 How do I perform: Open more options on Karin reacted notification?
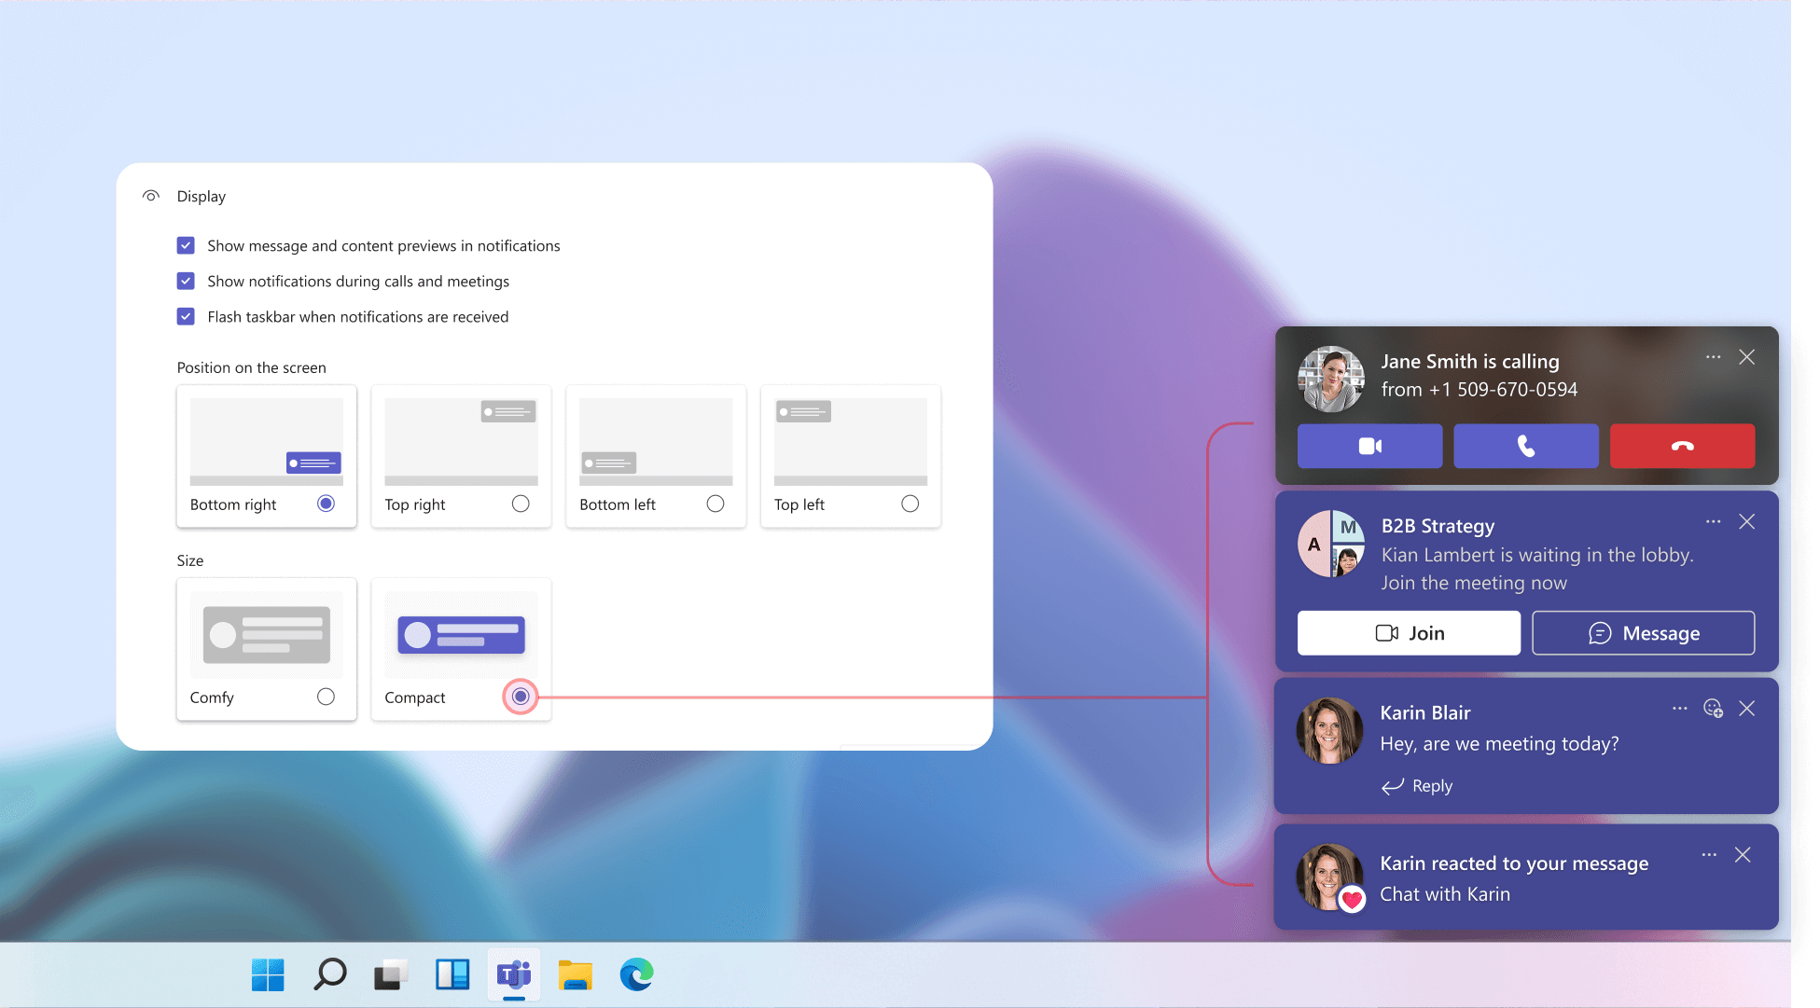pos(1708,855)
